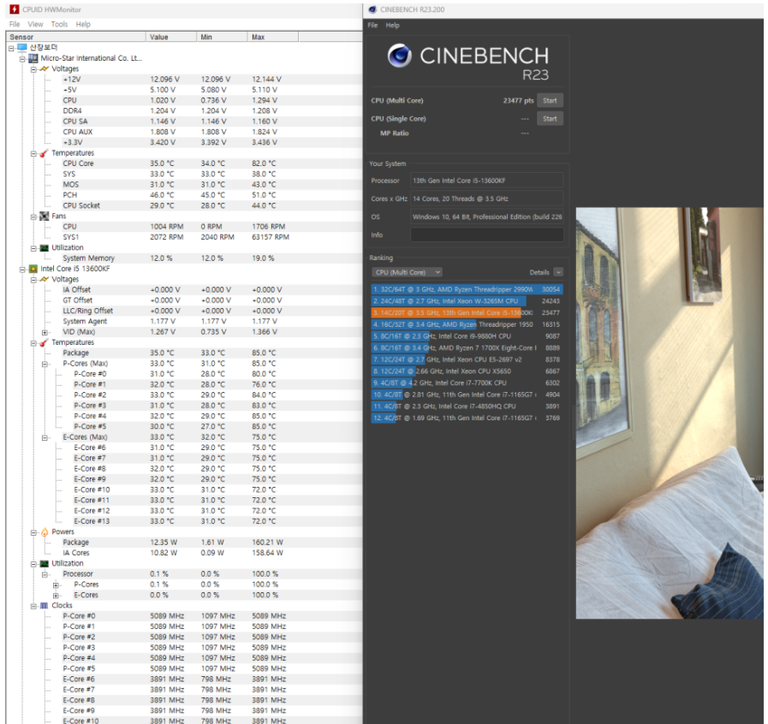This screenshot has width=768, height=724.
Task: Click the Value column header
Action: 171,37
